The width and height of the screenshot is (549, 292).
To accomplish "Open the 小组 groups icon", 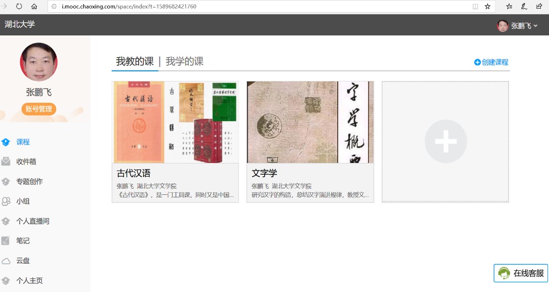I will coord(6,201).
